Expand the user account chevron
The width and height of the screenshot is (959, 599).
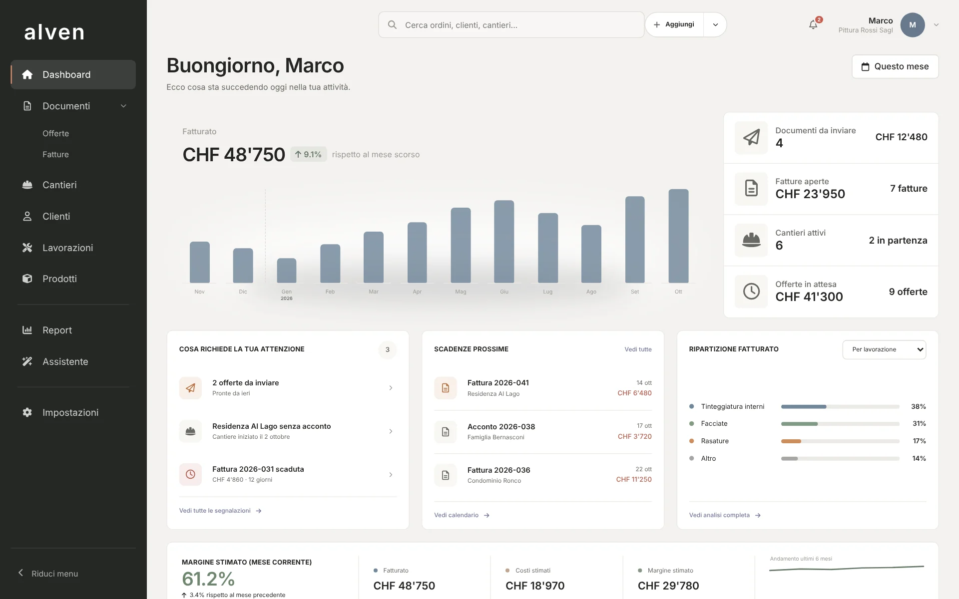tap(936, 25)
